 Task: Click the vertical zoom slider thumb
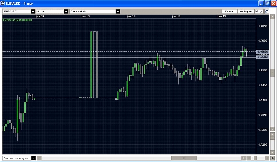click(x=273, y=138)
